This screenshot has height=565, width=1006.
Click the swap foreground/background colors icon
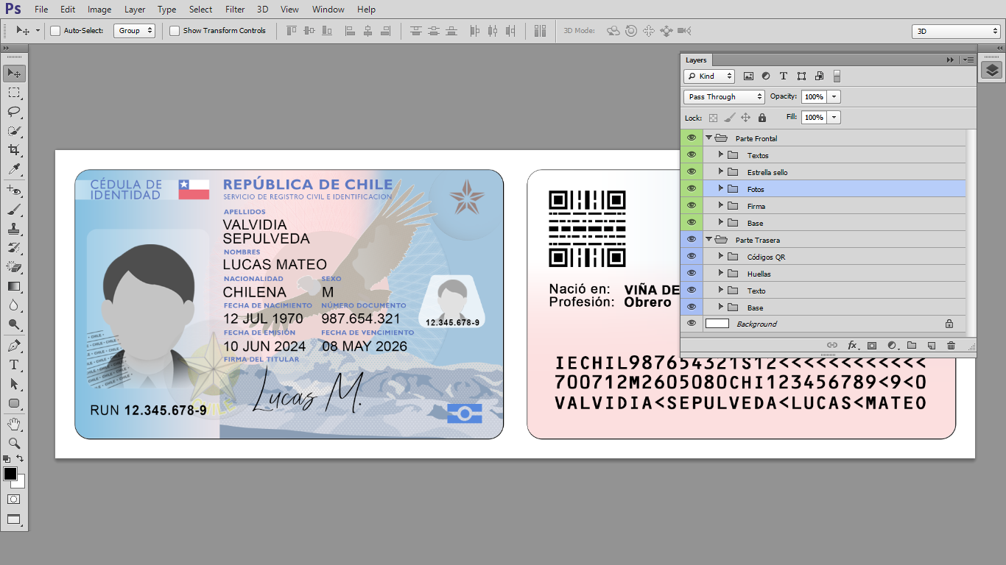(x=21, y=458)
